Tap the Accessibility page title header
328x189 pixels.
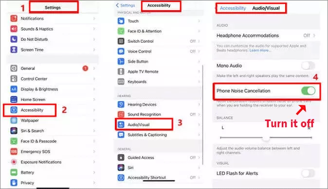coord(159,5)
